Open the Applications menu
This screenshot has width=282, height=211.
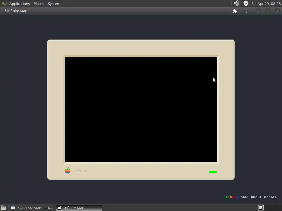coord(20,4)
